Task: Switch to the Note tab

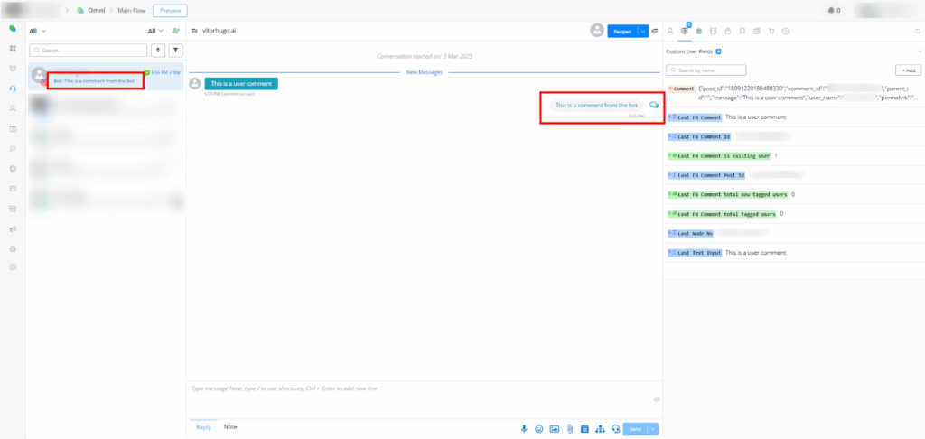Action: click(x=230, y=426)
